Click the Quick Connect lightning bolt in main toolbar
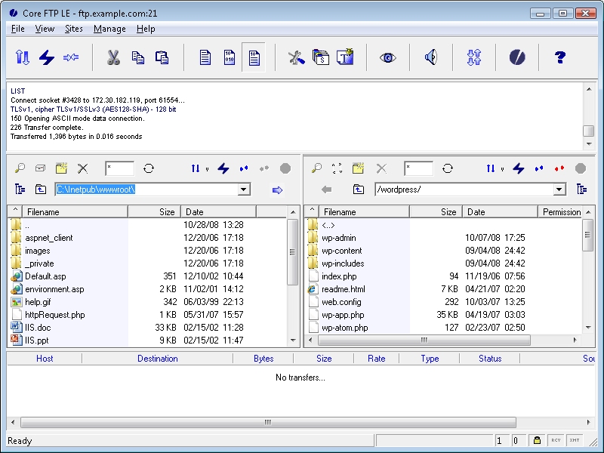Viewport: 604px width, 453px height. click(x=47, y=57)
